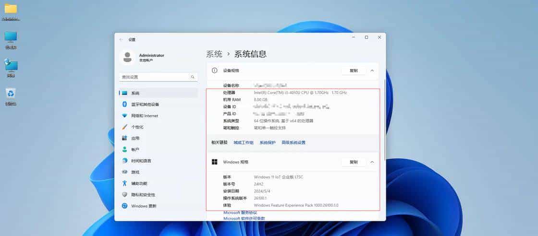
Task: Open the Administrator account avatar
Action: pyautogui.click(x=127, y=57)
